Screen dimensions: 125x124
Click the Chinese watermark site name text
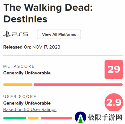pyautogui.click(x=105, y=117)
